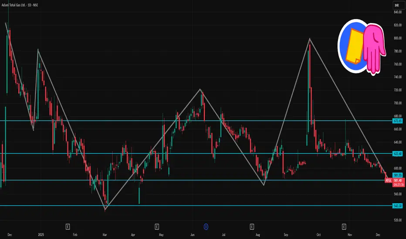Select the 622.40 price level label
406x239 pixels.
pyautogui.click(x=397, y=154)
